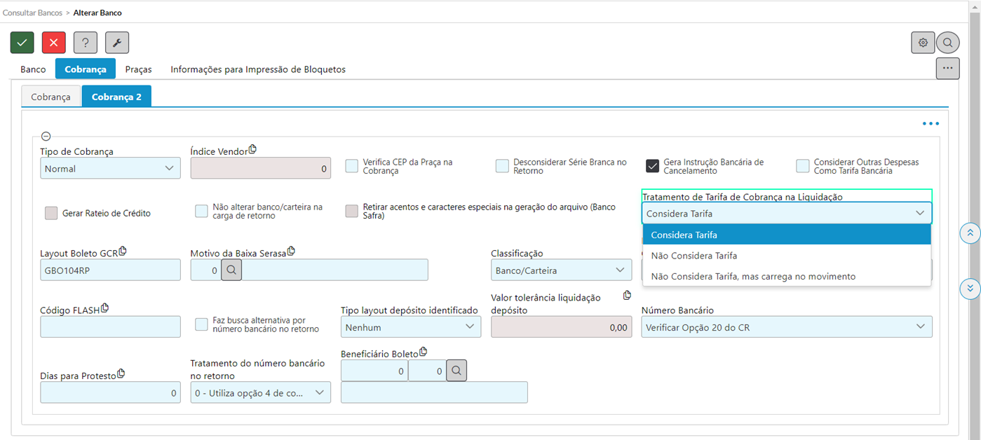Open the Tipo de Cobrança dropdown
The image size is (981, 440).
[x=110, y=168]
